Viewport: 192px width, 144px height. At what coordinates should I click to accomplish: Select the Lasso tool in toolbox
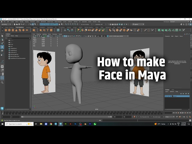[x=2, y=40]
